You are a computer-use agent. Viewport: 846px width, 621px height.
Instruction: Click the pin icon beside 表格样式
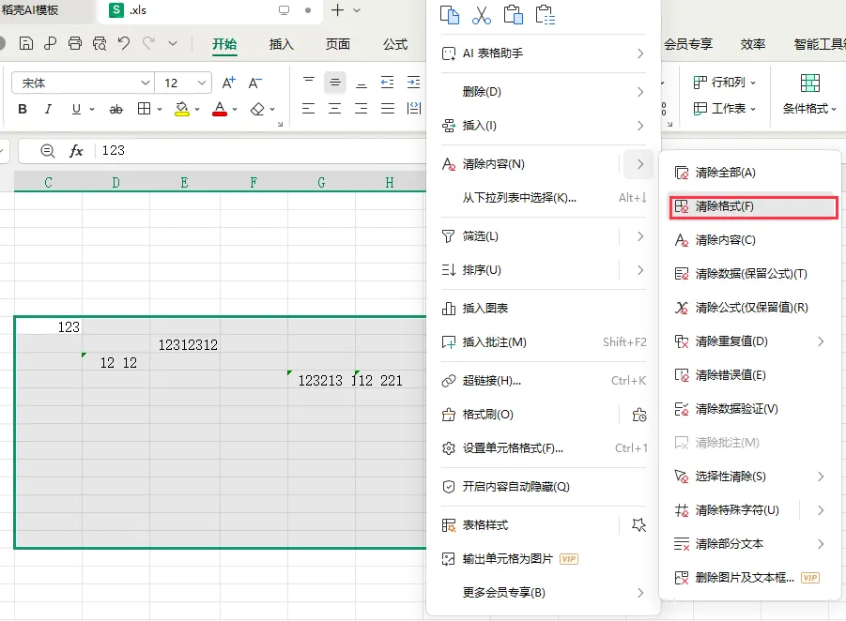639,525
